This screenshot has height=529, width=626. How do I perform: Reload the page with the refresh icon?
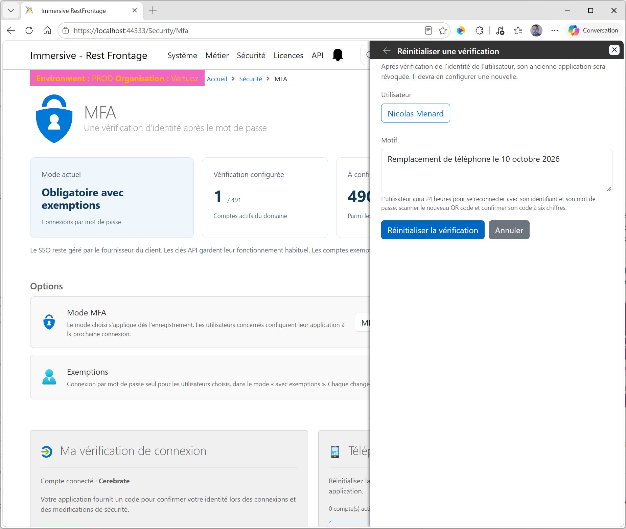pos(29,30)
